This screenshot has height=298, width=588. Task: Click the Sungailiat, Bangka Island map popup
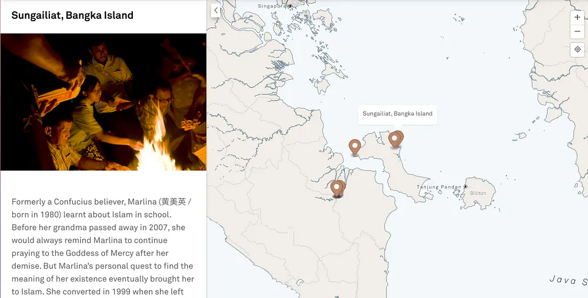click(397, 114)
